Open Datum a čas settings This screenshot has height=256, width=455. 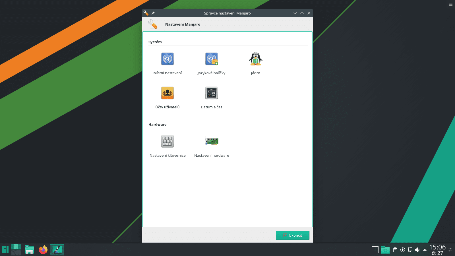[212, 98]
